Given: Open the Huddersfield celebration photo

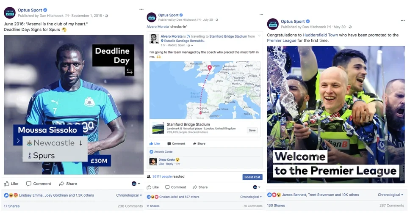Looking at the screenshot, I should 336,115.
